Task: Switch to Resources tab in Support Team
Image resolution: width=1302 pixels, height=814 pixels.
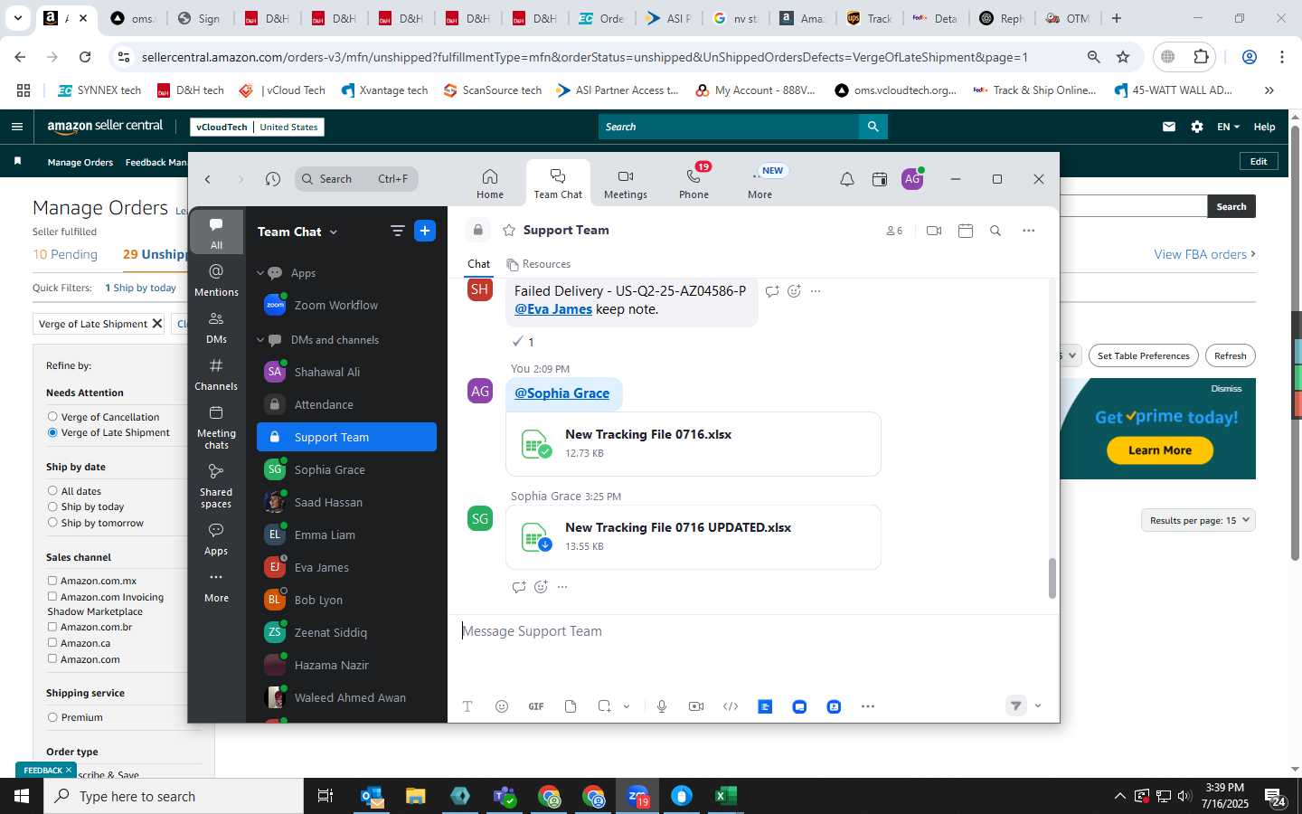Action: pos(539,264)
